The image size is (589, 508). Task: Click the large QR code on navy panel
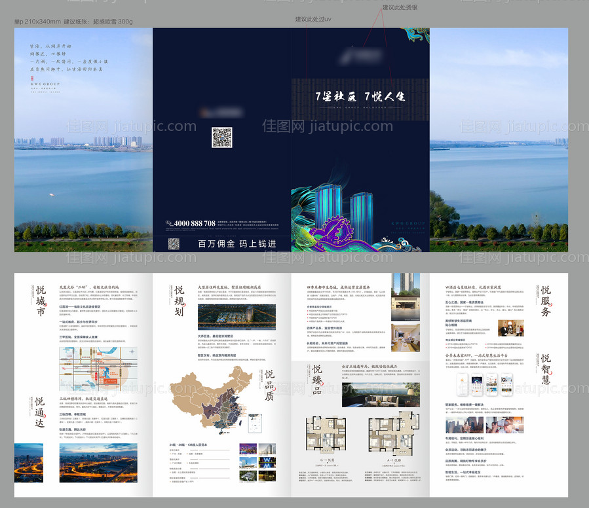[x=221, y=137]
